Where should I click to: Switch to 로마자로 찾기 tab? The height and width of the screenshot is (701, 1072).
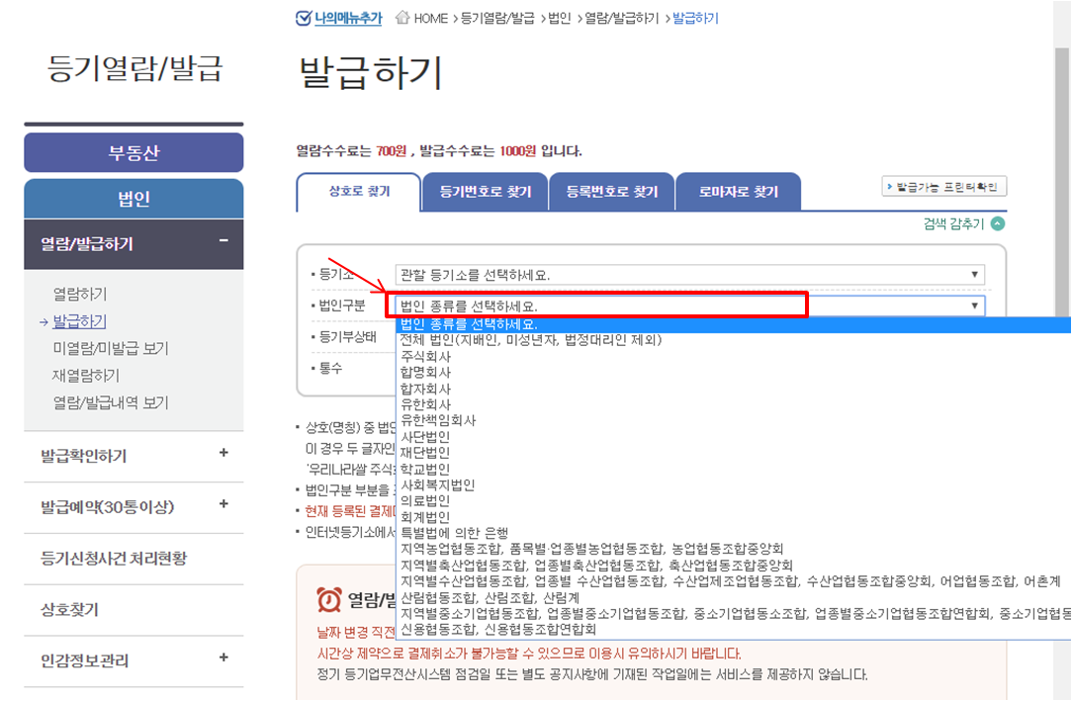pyautogui.click(x=739, y=192)
